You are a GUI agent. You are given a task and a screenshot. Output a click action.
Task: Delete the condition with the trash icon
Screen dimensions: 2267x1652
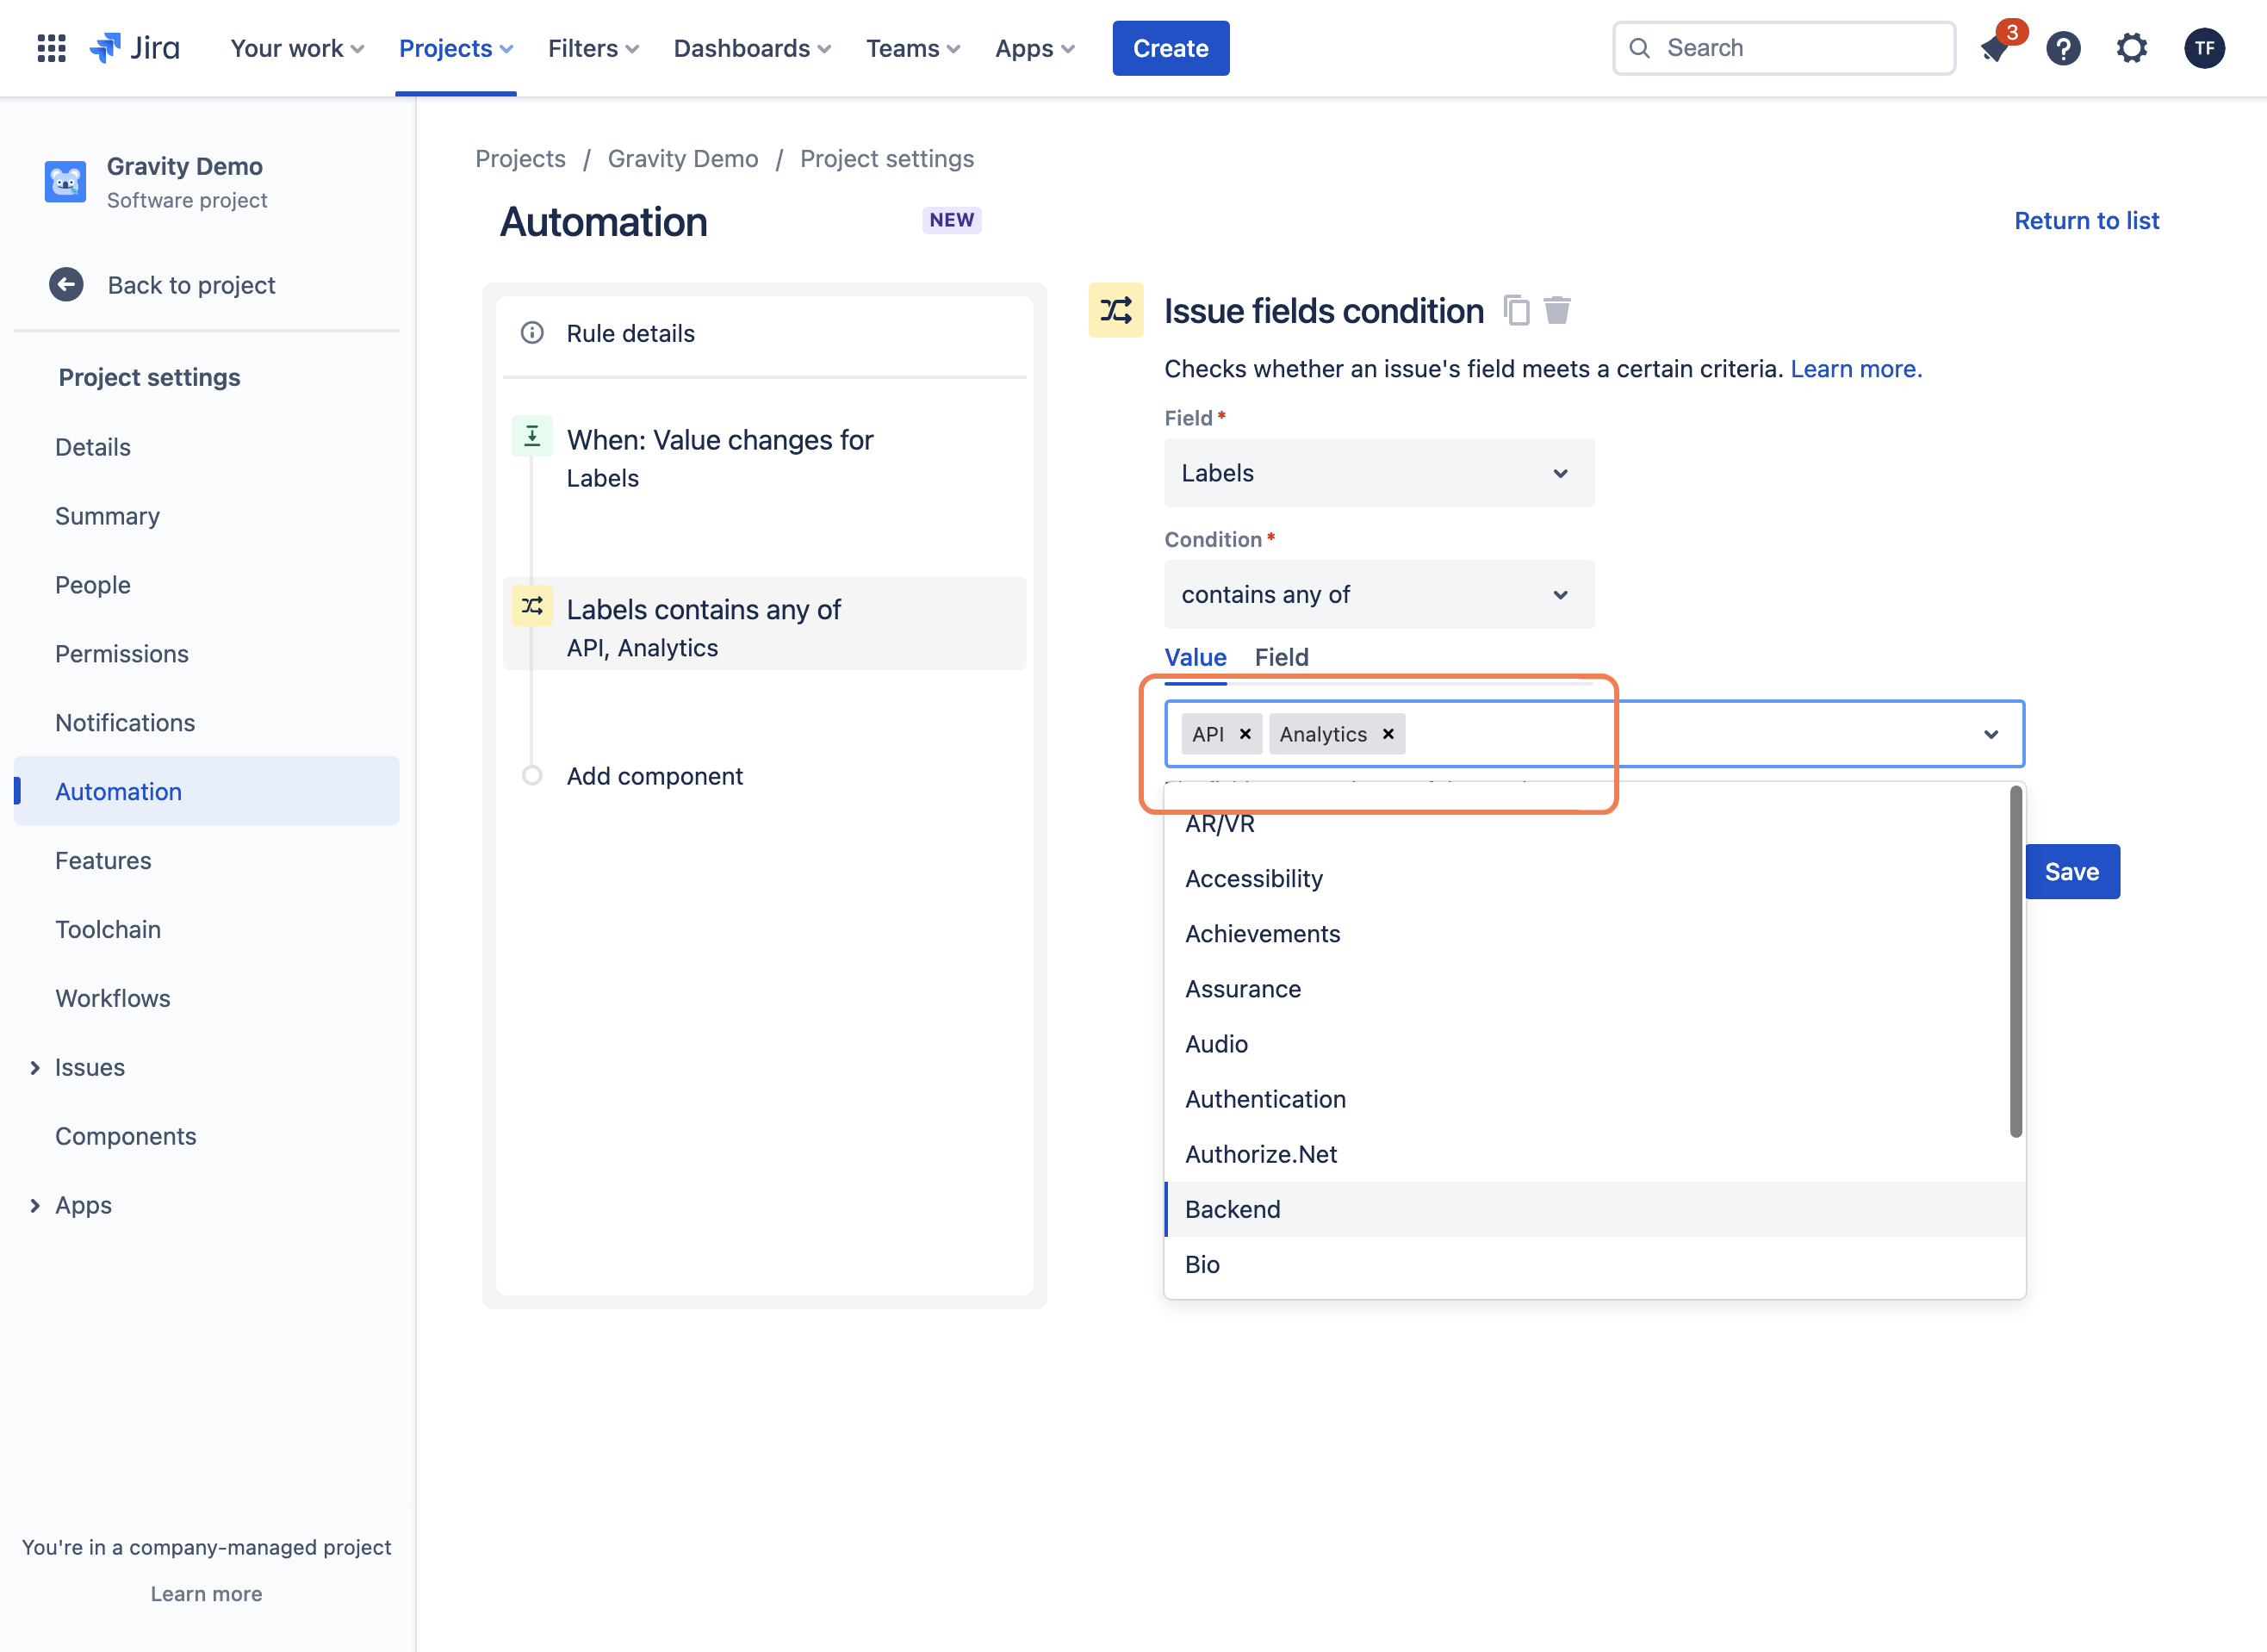[x=1557, y=311]
